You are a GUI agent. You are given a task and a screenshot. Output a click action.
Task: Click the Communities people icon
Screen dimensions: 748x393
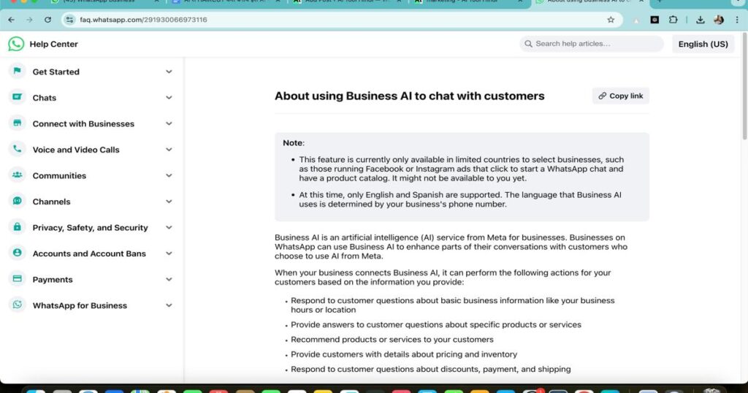(18, 175)
